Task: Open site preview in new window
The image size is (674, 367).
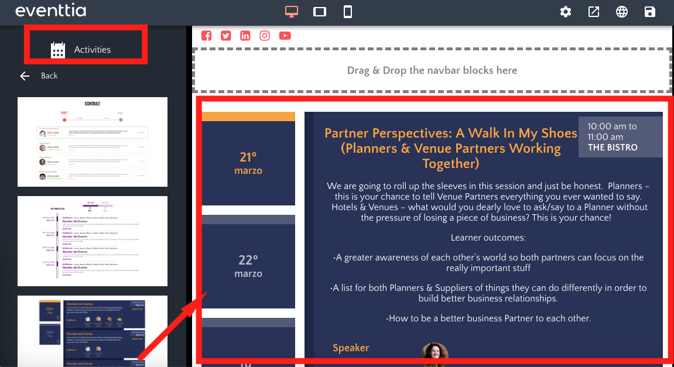Action: point(594,12)
